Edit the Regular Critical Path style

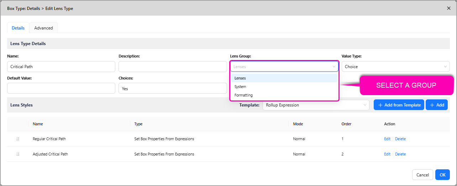[387, 139]
